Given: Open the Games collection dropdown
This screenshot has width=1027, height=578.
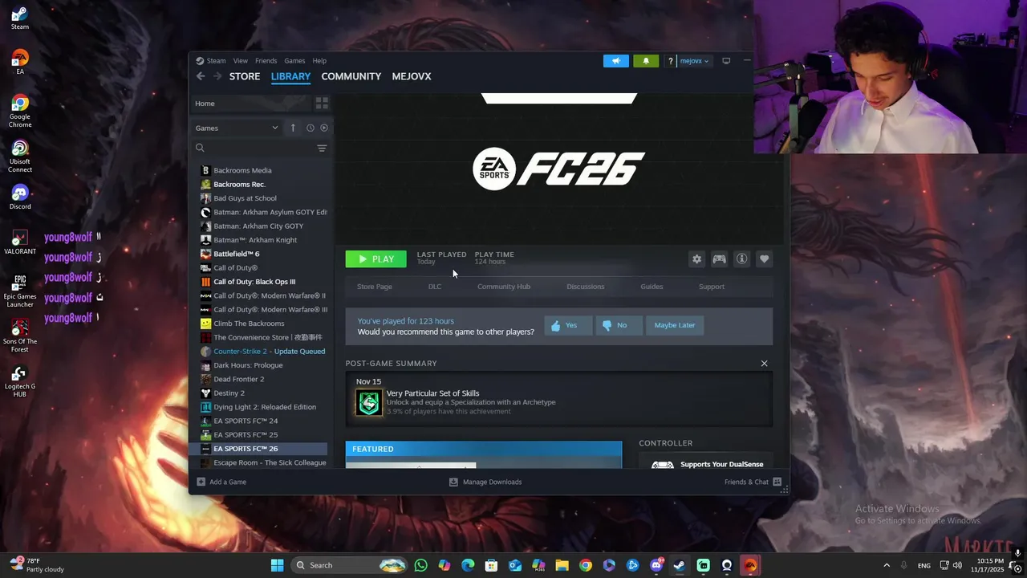Looking at the screenshot, I should tap(237, 128).
